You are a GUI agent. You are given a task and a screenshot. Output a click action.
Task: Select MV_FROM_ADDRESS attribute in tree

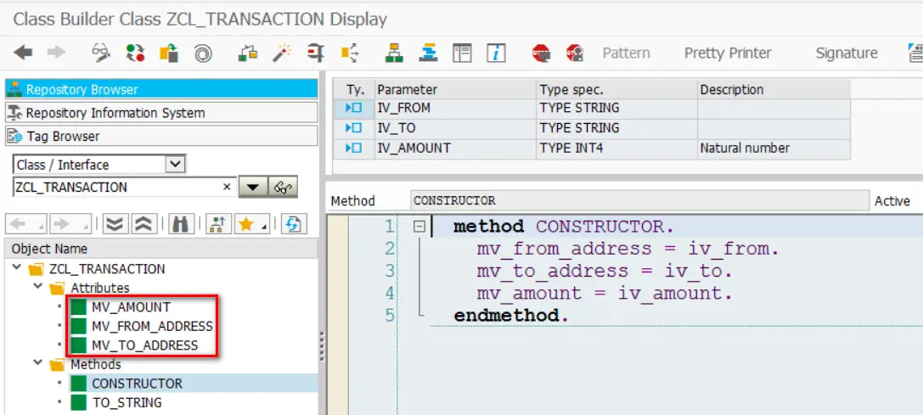(152, 326)
